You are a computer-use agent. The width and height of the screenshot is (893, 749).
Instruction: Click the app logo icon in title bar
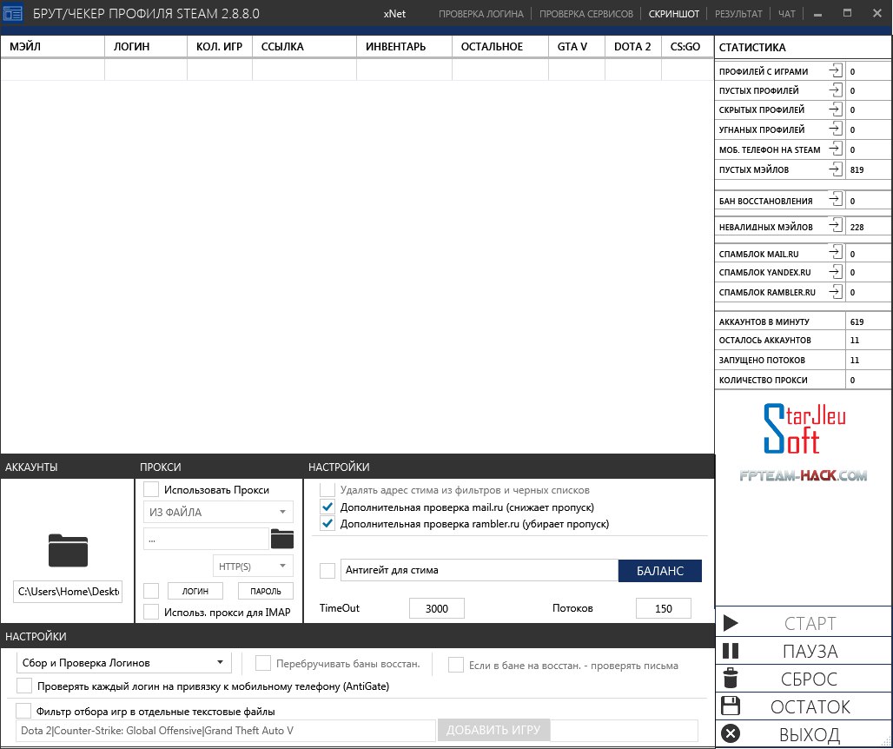[x=12, y=13]
